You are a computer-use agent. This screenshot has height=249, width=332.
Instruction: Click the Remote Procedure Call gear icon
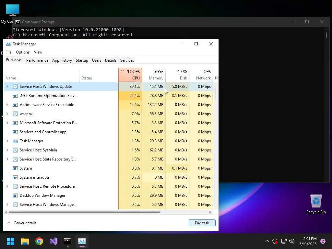15,186
